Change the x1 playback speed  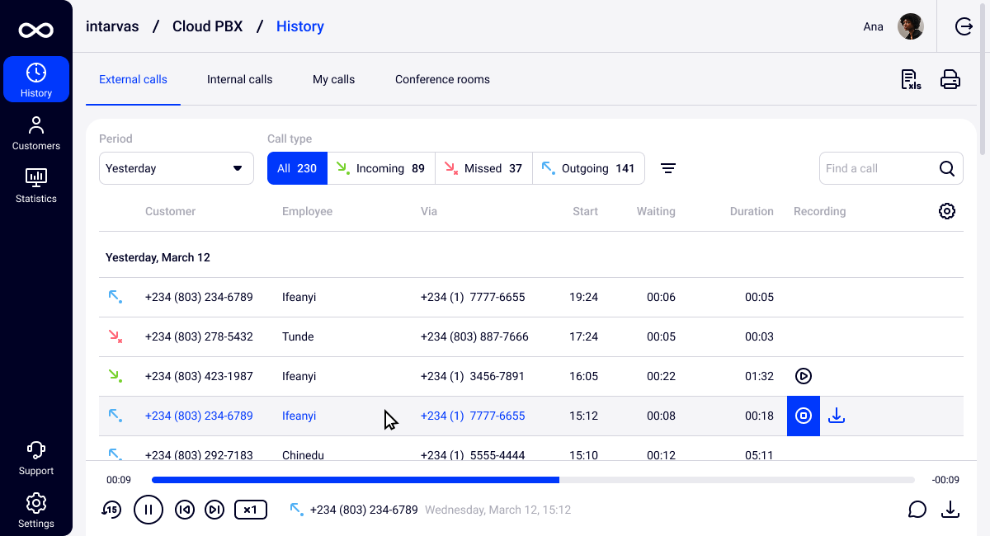251,510
